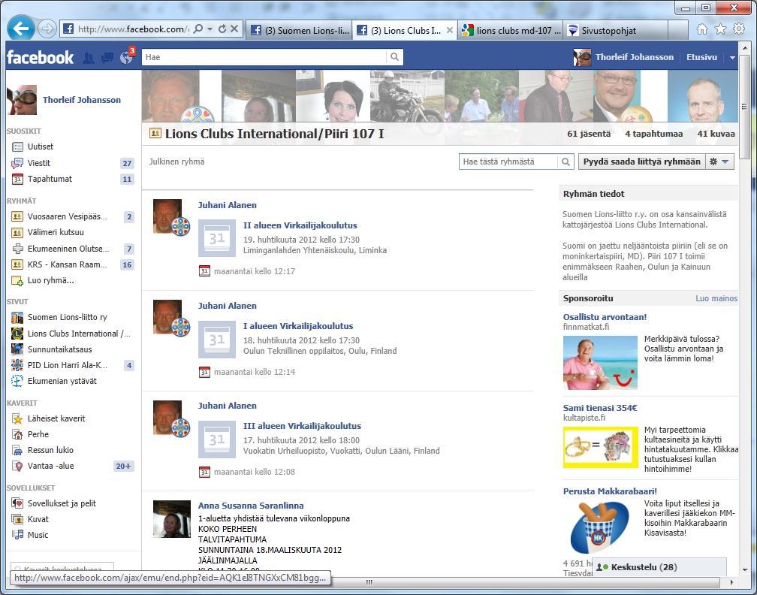The width and height of the screenshot is (757, 595).
Task: Open browser tools gear icon
Action: click(739, 29)
